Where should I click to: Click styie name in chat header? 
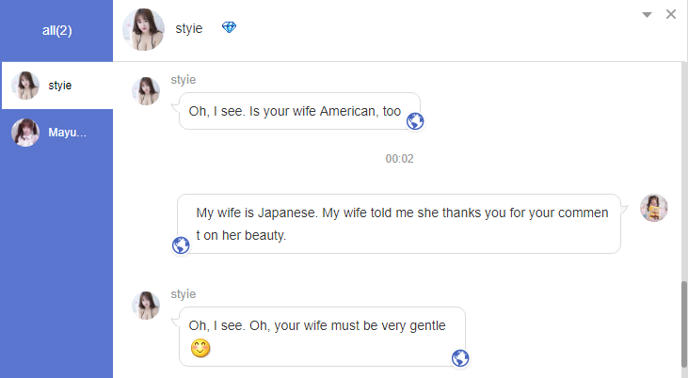click(189, 29)
